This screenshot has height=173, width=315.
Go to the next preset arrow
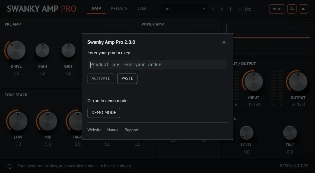(222, 9)
